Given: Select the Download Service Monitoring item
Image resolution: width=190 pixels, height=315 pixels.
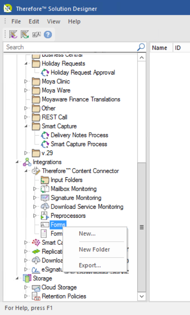Looking at the screenshot, I should click(x=87, y=207).
